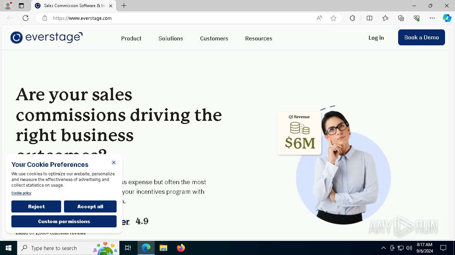Enable split screen view
455x255 pixels.
click(x=369, y=18)
